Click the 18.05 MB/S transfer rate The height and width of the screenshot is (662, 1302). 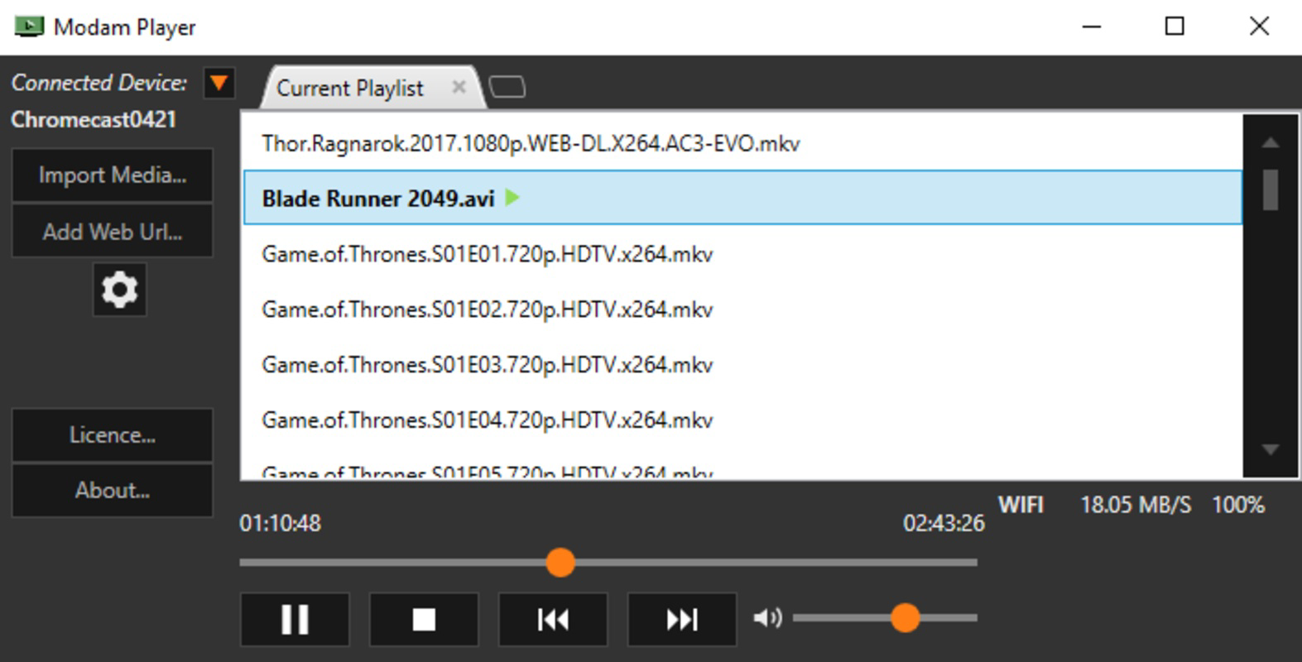tap(1136, 505)
